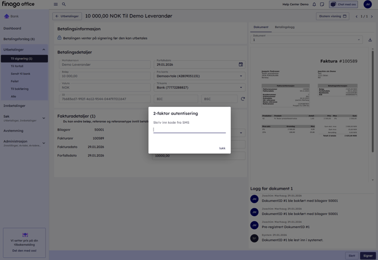Click lukk in the 2-faktor dialog
This screenshot has height=260, width=378.
click(x=222, y=148)
